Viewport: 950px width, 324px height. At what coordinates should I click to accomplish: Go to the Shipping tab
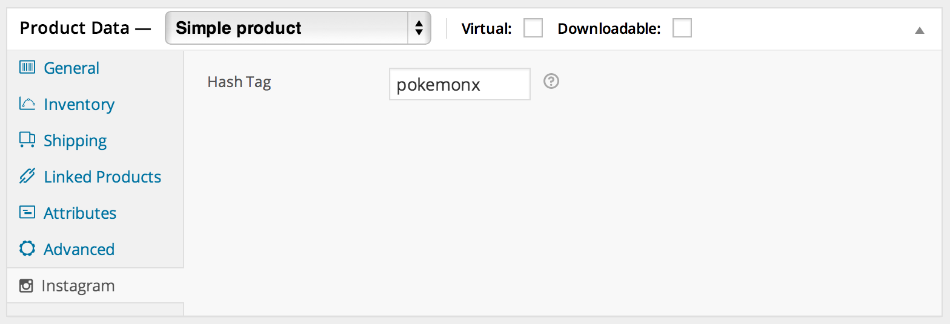click(75, 140)
